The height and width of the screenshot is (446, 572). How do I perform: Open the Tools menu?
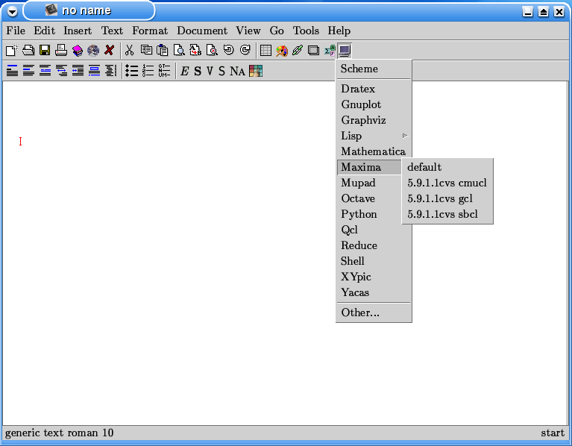[x=306, y=31]
